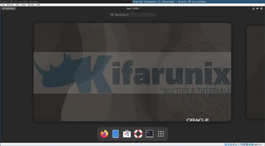Click the volume icon in GNOME top bar

point(257,8)
